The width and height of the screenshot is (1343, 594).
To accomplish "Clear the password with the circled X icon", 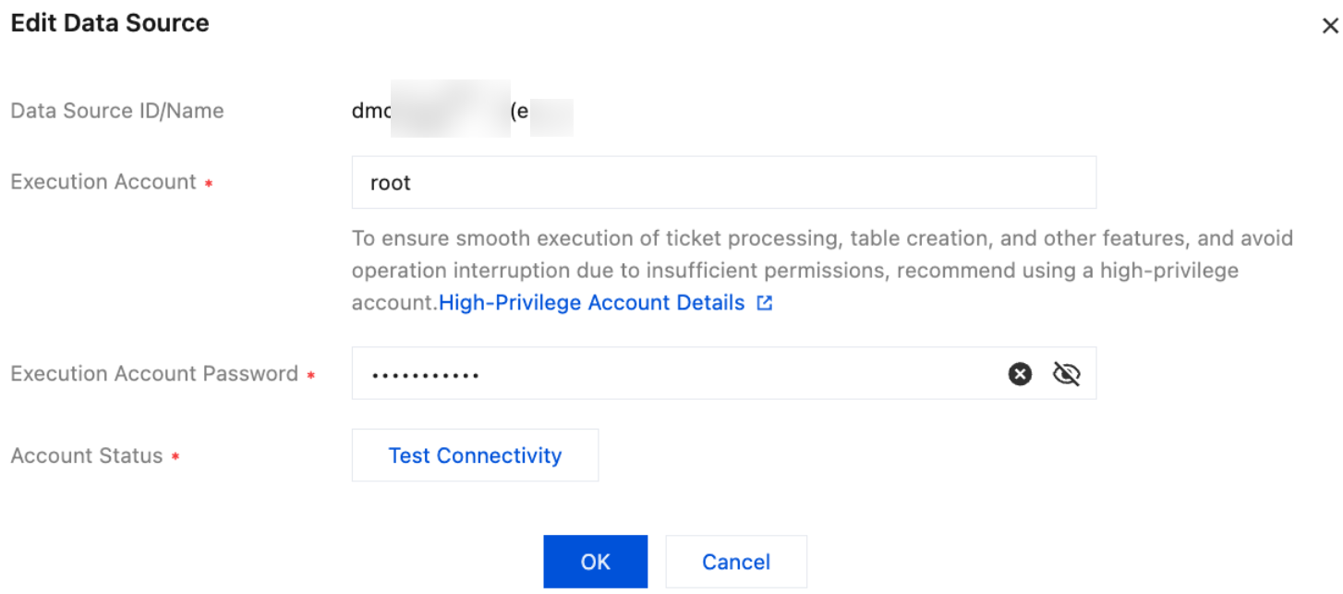I will (1020, 374).
